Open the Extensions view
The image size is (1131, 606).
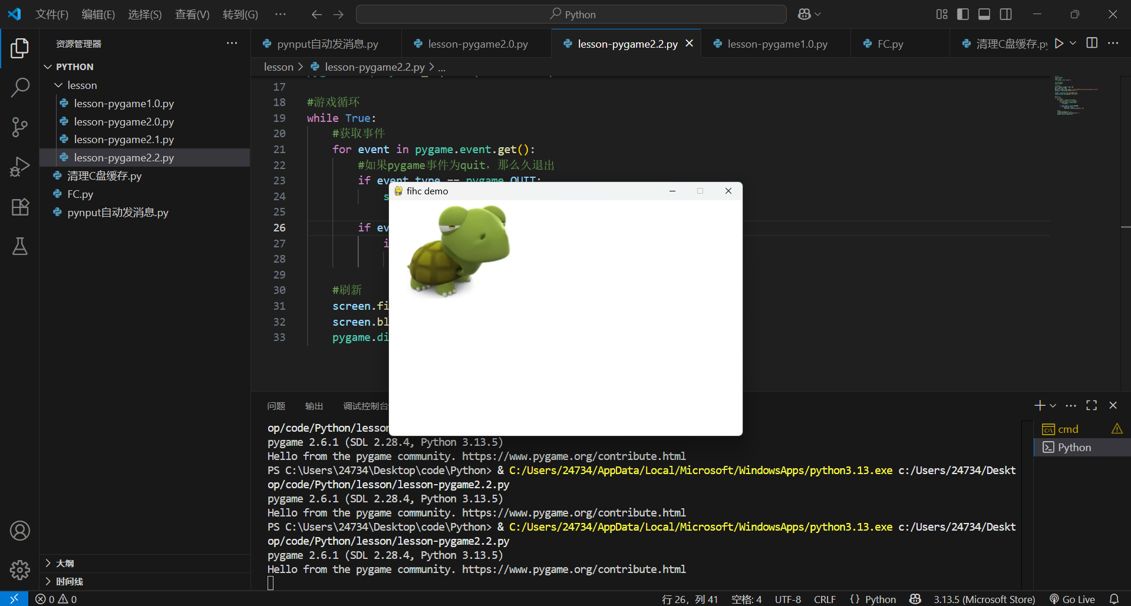coord(19,207)
